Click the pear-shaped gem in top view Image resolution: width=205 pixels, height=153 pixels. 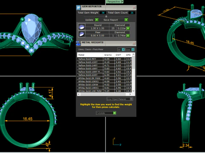click(x=31, y=28)
